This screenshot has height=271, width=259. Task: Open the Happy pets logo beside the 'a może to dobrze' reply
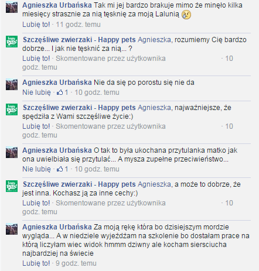tap(12, 186)
